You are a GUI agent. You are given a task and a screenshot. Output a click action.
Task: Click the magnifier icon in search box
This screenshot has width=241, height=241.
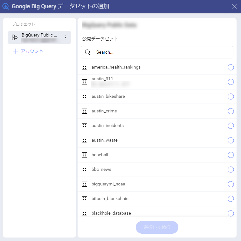click(87, 52)
